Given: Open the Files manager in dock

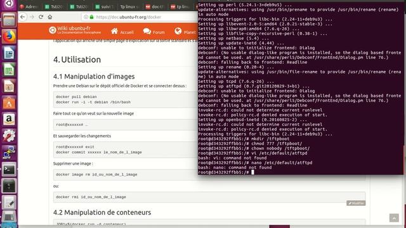Looking at the screenshot, I should coord(9,20).
